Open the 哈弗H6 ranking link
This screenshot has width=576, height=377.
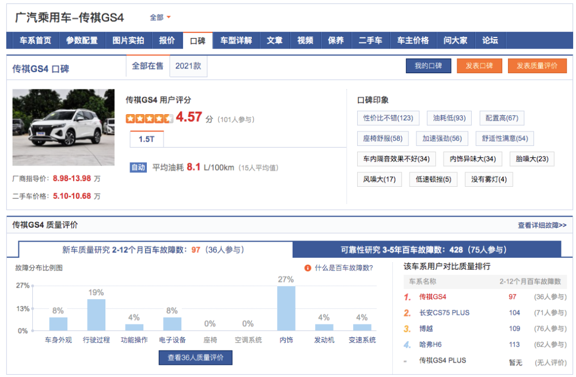coord(430,344)
